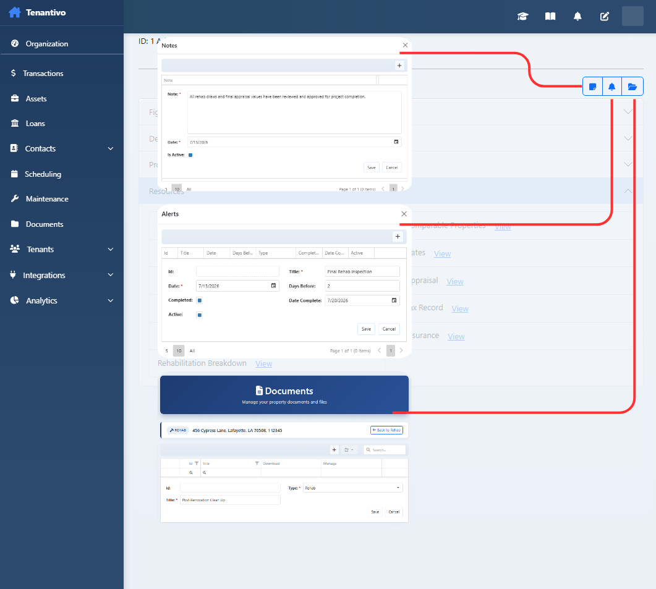Screen dimensions: 656x589
Task: View the Rehabilitation Breakdown link
Action: 263,363
